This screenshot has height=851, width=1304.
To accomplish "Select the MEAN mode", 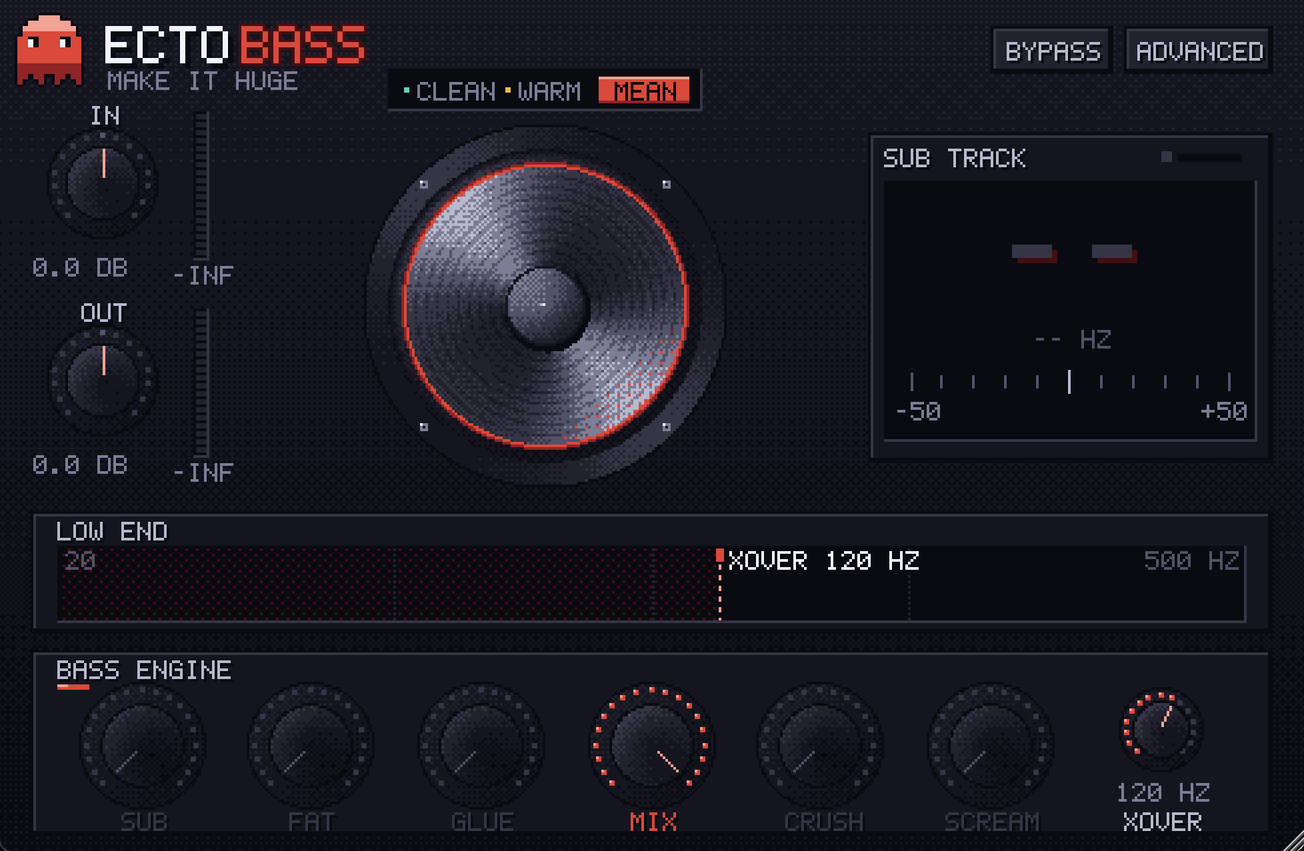I will [644, 91].
